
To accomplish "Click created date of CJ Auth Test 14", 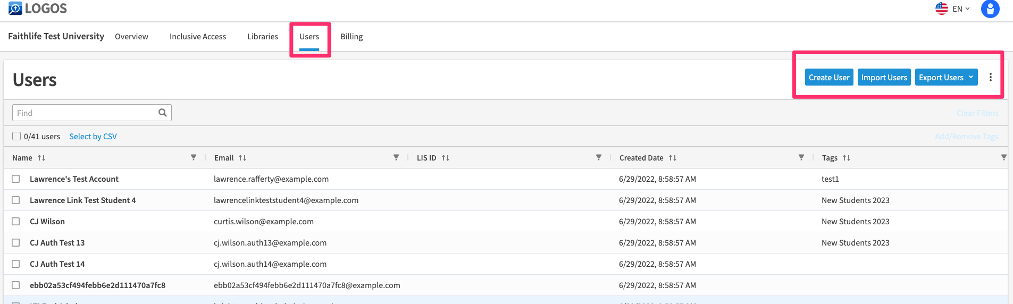I will [x=657, y=264].
